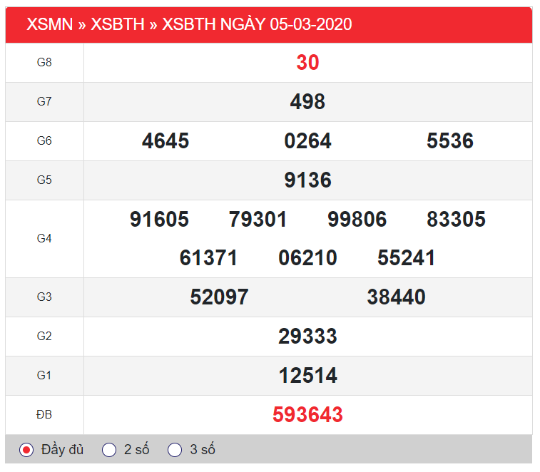Click the G1 result 12514
This screenshot has height=472, width=540.
(x=307, y=376)
